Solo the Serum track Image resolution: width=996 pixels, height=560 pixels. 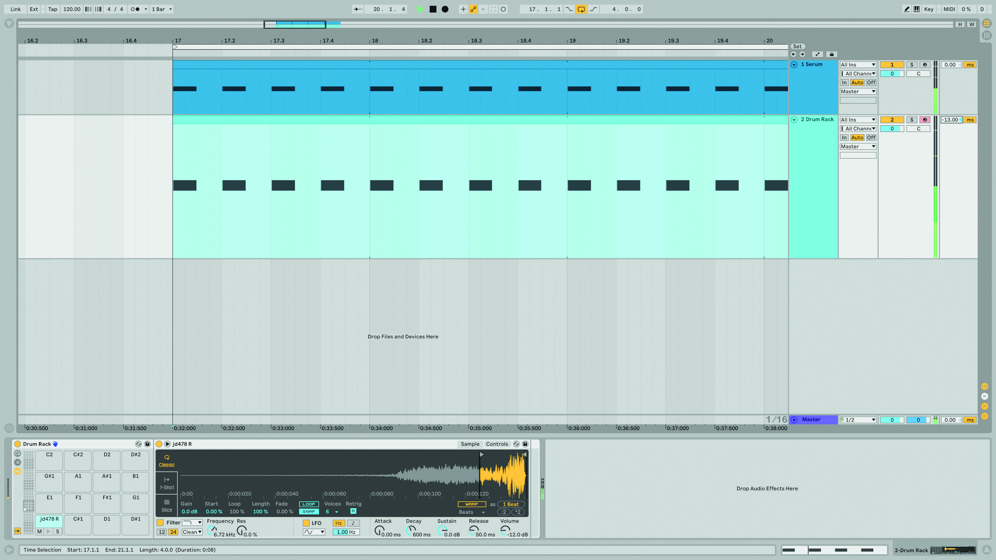pyautogui.click(x=912, y=65)
